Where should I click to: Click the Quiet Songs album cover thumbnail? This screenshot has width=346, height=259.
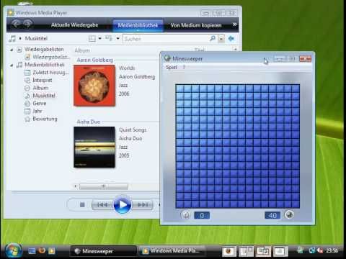[x=94, y=147]
